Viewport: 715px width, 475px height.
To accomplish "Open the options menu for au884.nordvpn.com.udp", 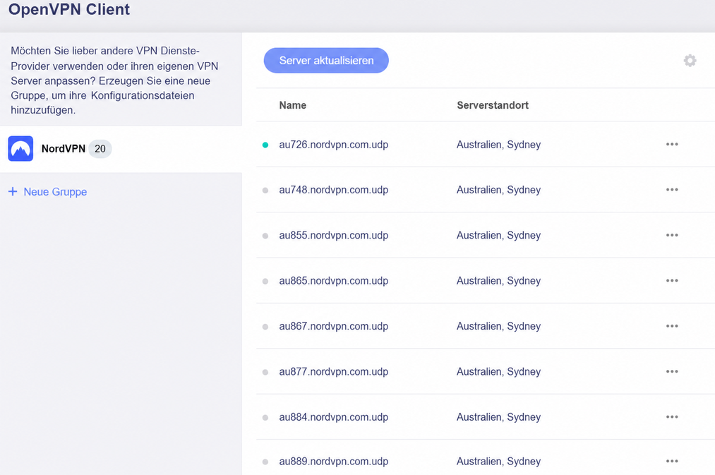I will click(672, 417).
